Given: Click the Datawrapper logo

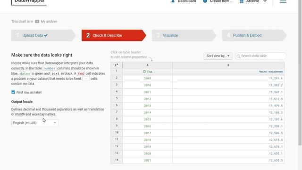Looking at the screenshot, I should 29,2.
